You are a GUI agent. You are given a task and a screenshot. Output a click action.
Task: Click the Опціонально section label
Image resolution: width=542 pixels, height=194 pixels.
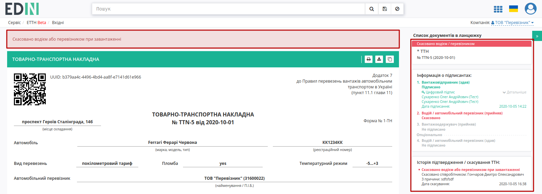coord(429,135)
